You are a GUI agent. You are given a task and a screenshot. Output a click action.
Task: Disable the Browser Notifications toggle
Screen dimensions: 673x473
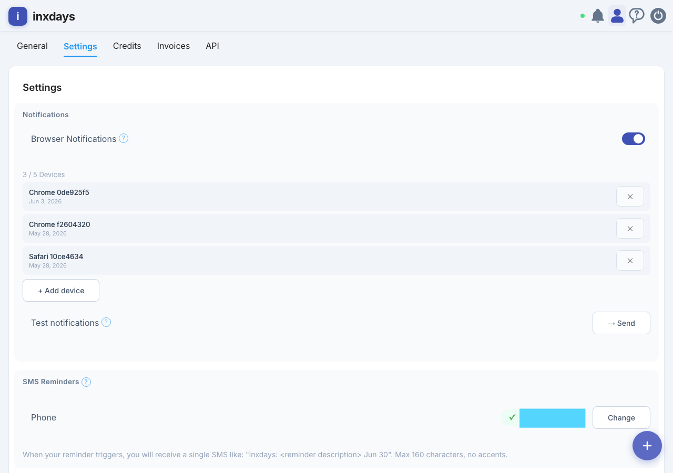tap(634, 139)
